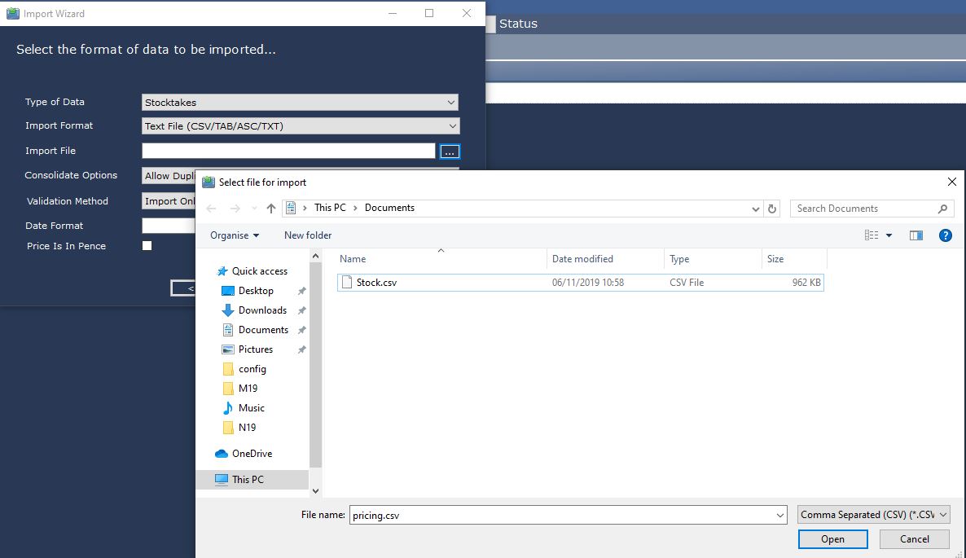This screenshot has height=558, width=966.
Task: Select OneDrive in the navigation pane
Action: 252,453
